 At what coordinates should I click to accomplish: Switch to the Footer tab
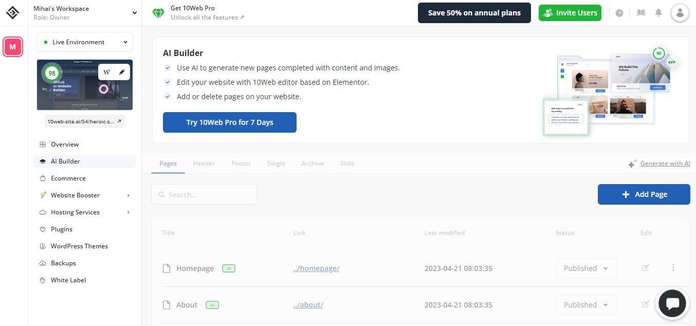tap(241, 164)
